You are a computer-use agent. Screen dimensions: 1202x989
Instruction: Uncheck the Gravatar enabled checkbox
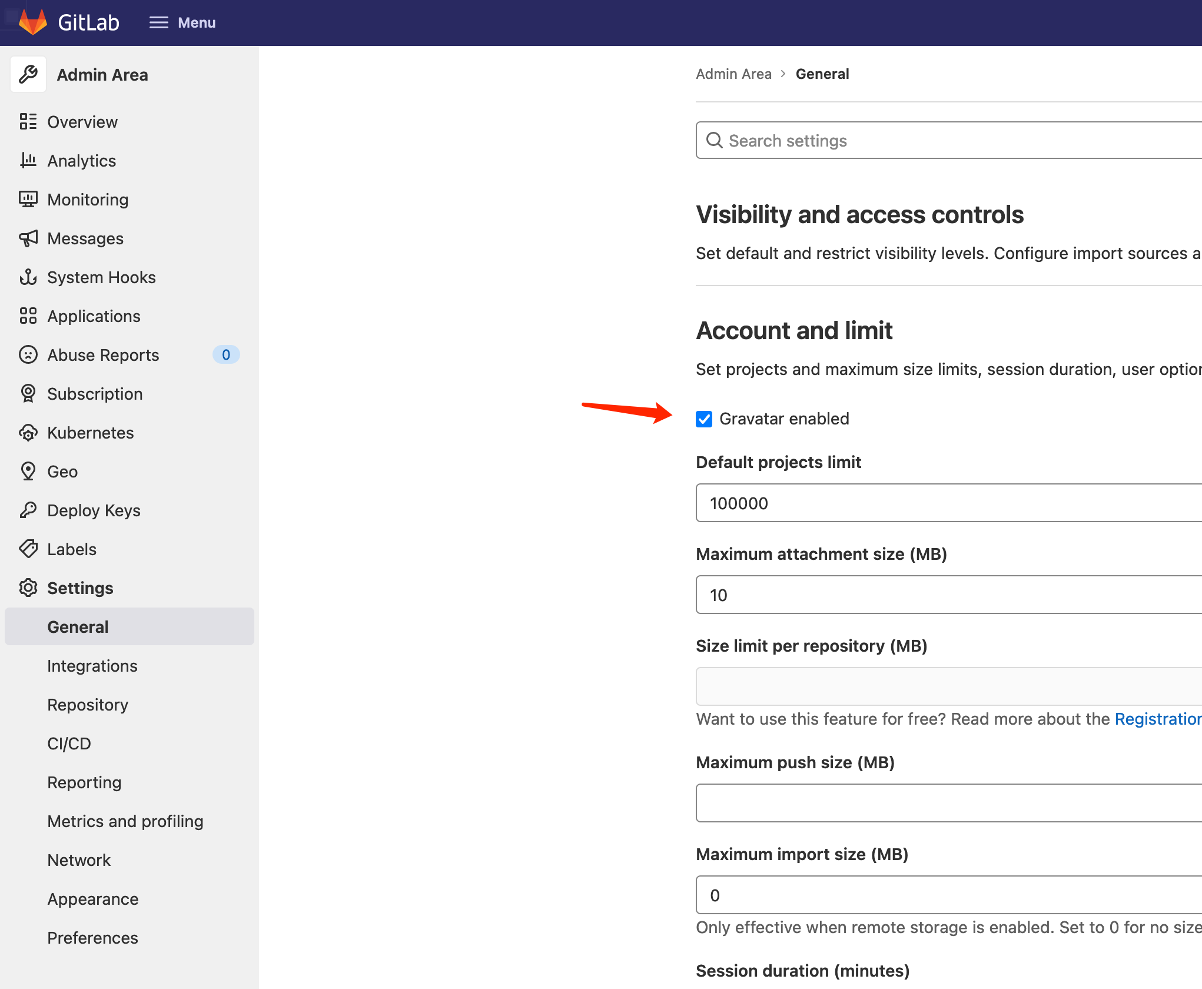point(704,419)
